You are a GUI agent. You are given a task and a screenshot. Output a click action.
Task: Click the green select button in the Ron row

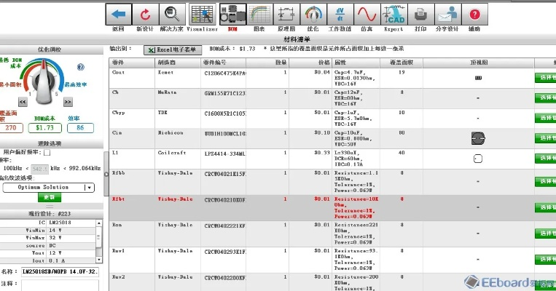tap(545, 234)
